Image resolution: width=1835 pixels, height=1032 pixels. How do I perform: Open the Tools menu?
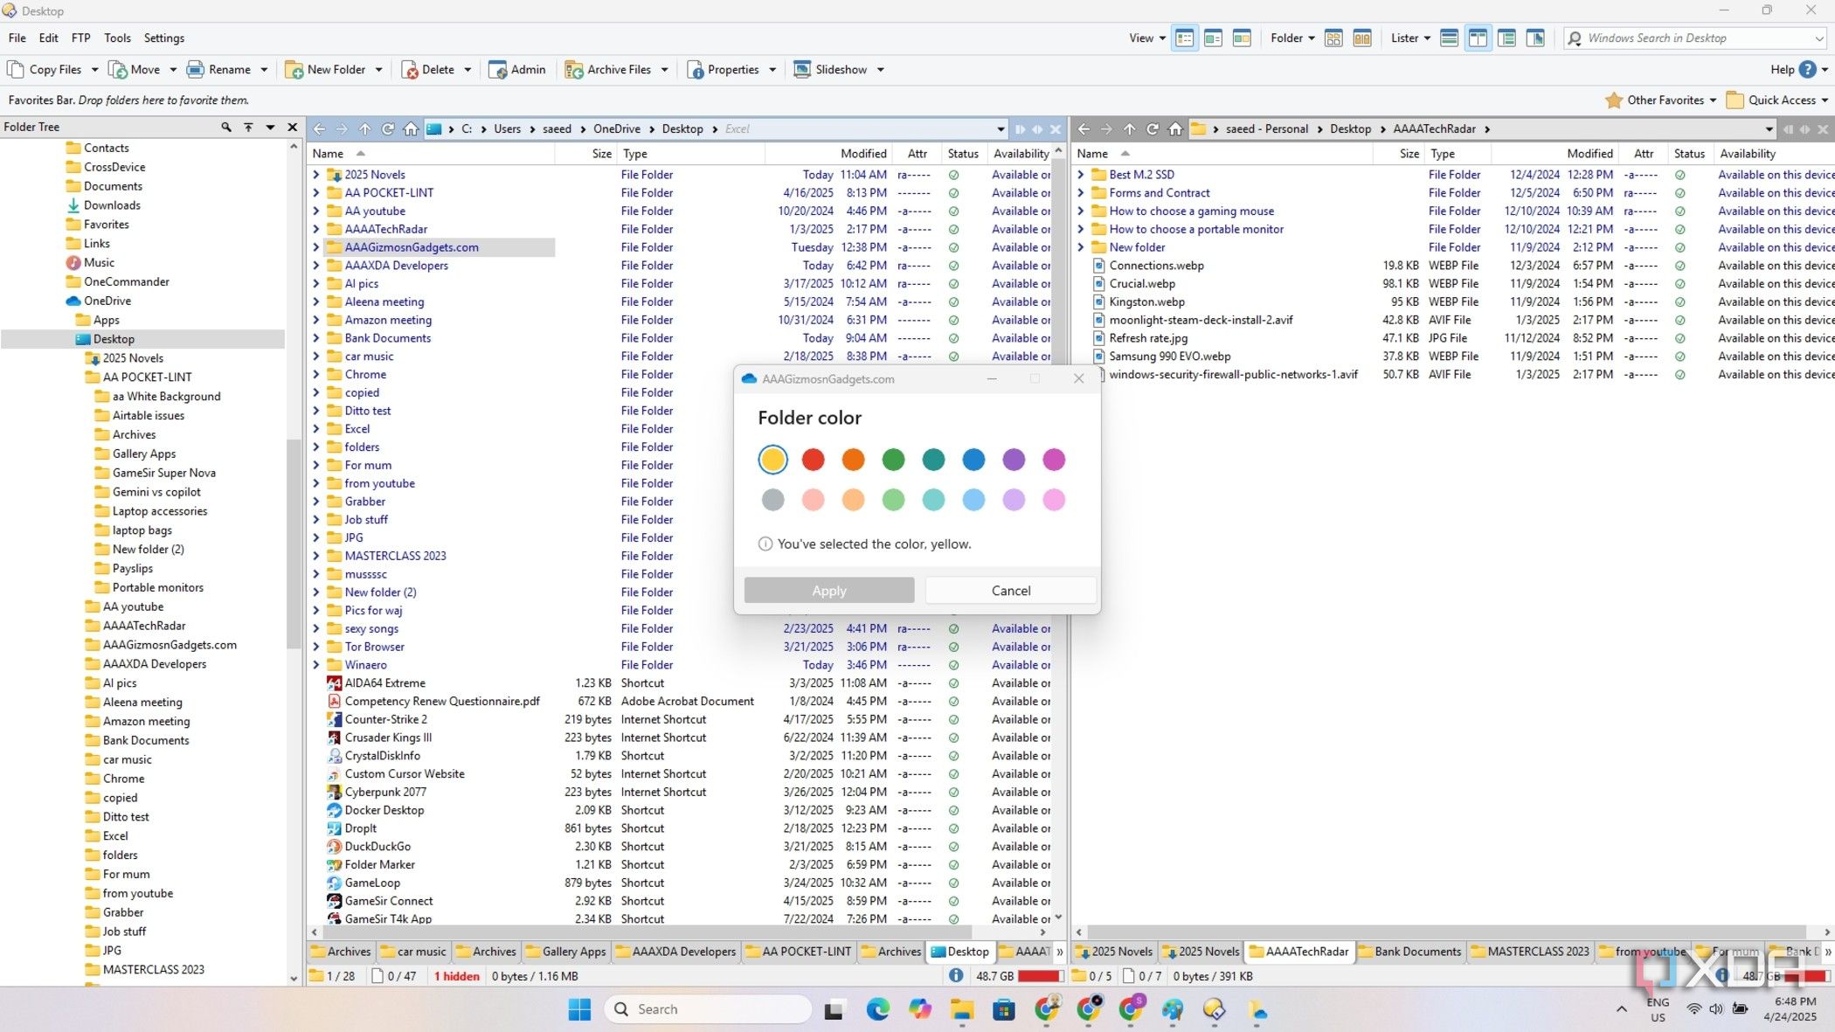[x=117, y=38]
